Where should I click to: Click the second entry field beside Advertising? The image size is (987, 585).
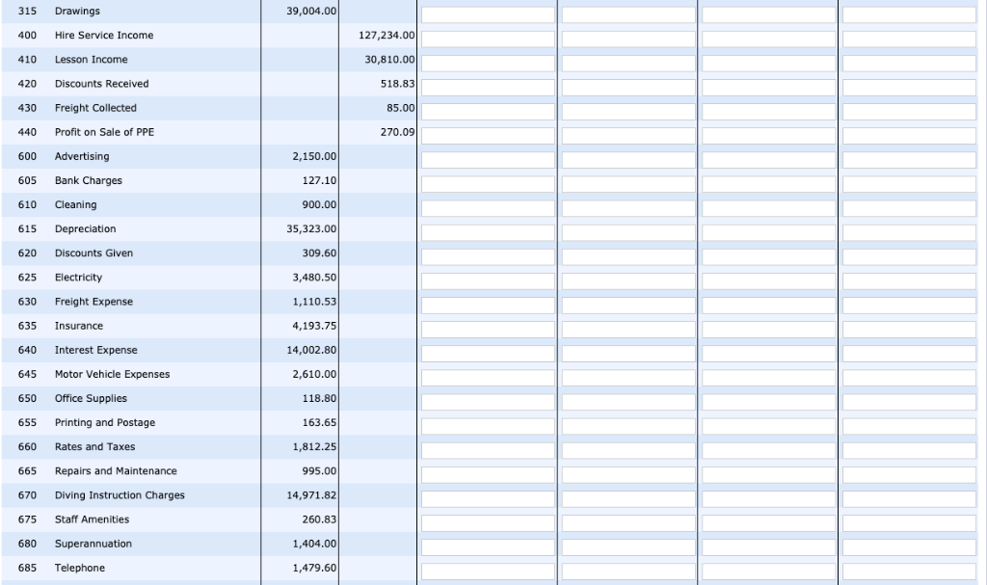[x=626, y=159]
